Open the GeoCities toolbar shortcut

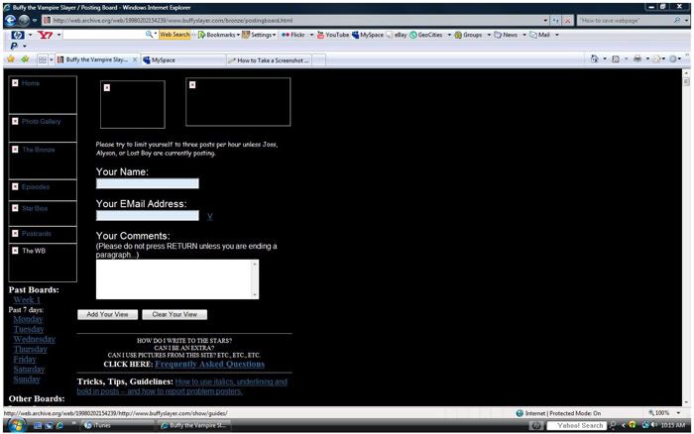click(x=425, y=35)
